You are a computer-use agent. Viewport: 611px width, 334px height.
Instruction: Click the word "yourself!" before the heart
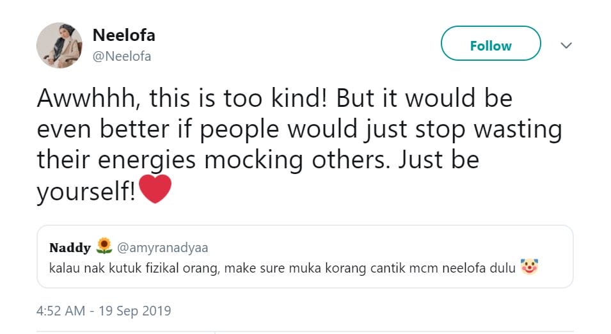pos(86,191)
